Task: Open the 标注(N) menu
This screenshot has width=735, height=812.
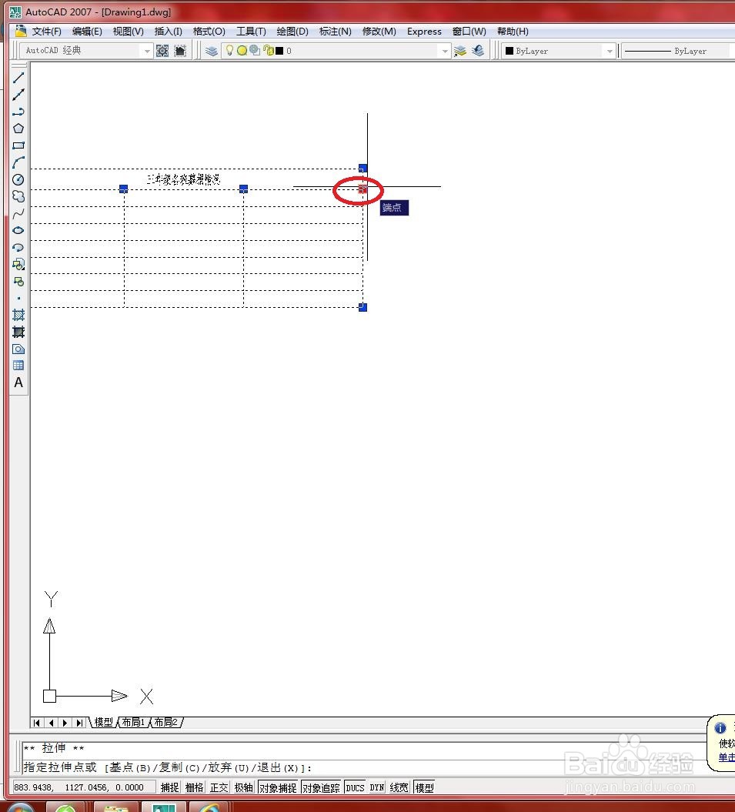Action: pos(335,31)
